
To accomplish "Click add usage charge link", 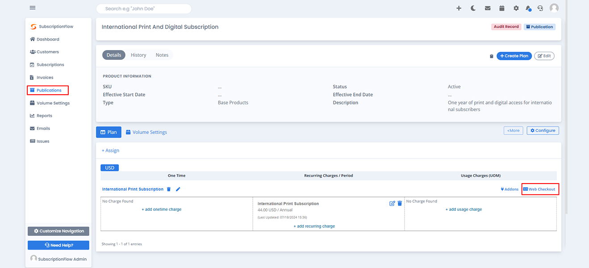I will (x=464, y=209).
